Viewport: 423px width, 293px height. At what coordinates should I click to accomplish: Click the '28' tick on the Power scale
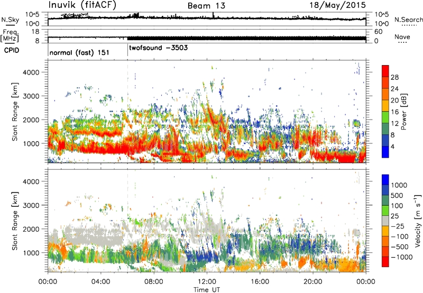[x=394, y=77]
